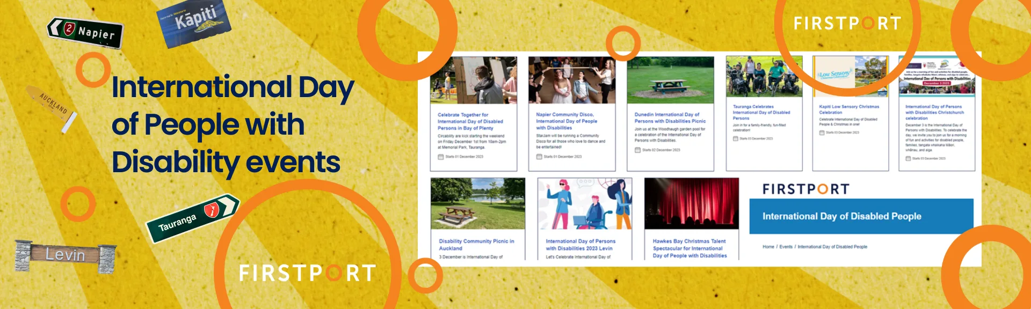Click calendar icon on Napier Community Disco card
Image resolution: width=1031 pixels, height=309 pixels.
tap(539, 157)
